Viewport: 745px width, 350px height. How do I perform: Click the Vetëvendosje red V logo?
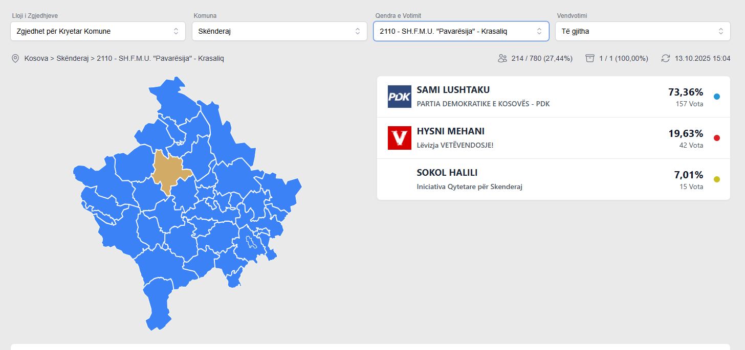pyautogui.click(x=399, y=138)
